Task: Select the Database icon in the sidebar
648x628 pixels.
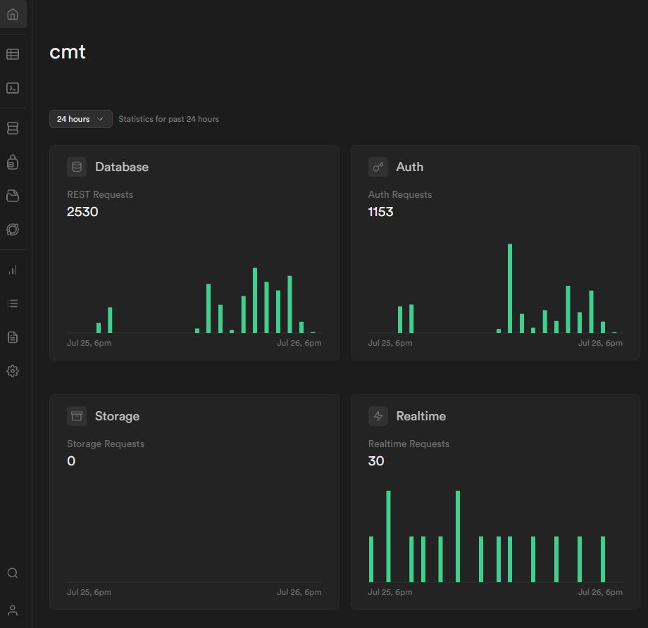Action: (13, 128)
